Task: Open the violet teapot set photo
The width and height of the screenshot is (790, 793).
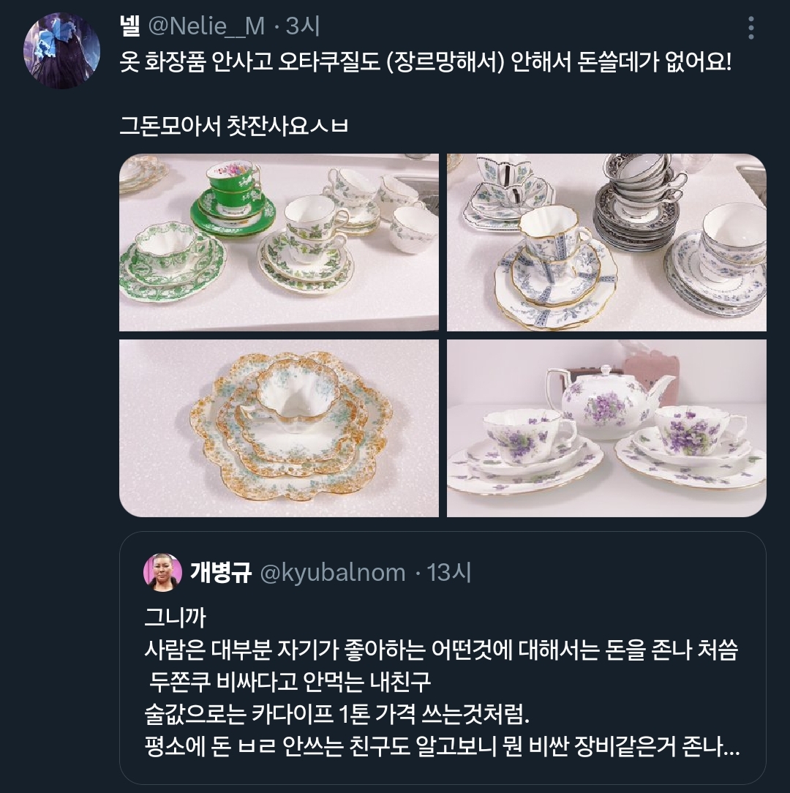Action: (606, 428)
